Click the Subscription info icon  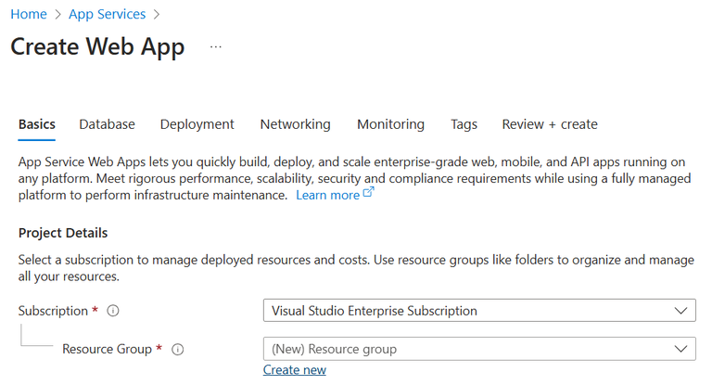coord(114,312)
